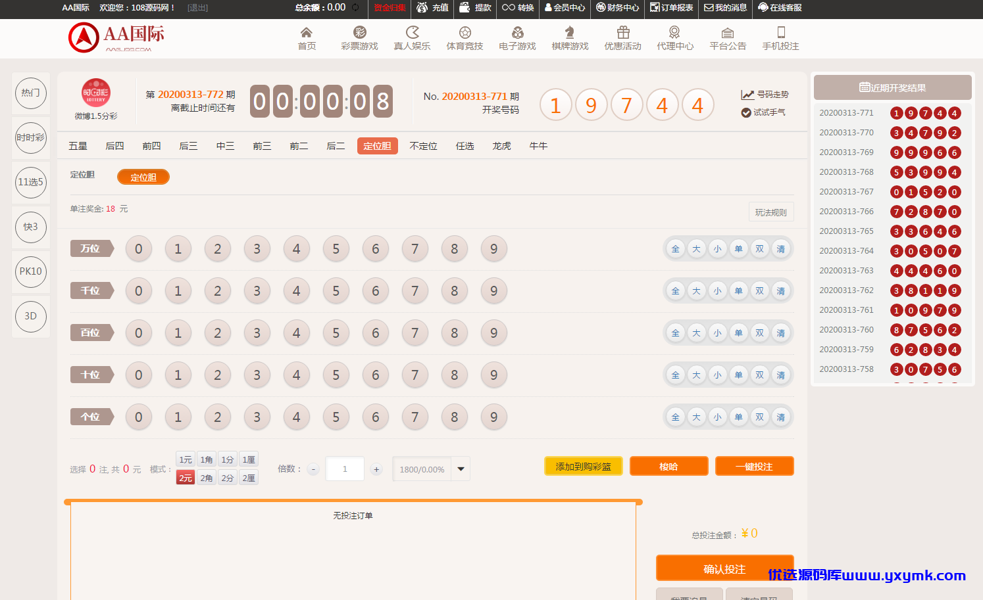Clear the 万位 row with 清
Image resolution: width=983 pixels, height=600 pixels.
click(781, 249)
